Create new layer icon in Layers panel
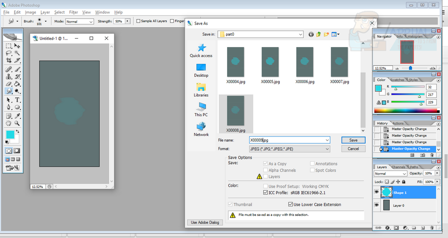The height and width of the screenshot is (238, 448). (x=423, y=228)
